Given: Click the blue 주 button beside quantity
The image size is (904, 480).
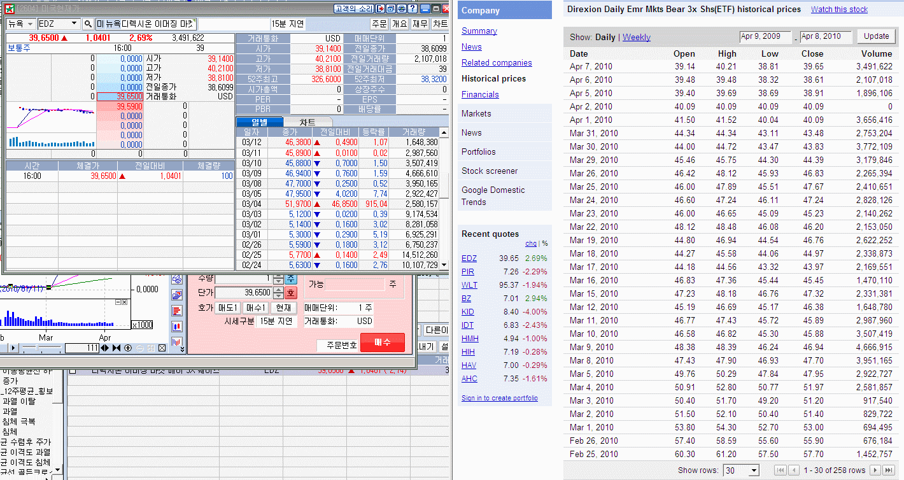Looking at the screenshot, I should click(x=290, y=279).
